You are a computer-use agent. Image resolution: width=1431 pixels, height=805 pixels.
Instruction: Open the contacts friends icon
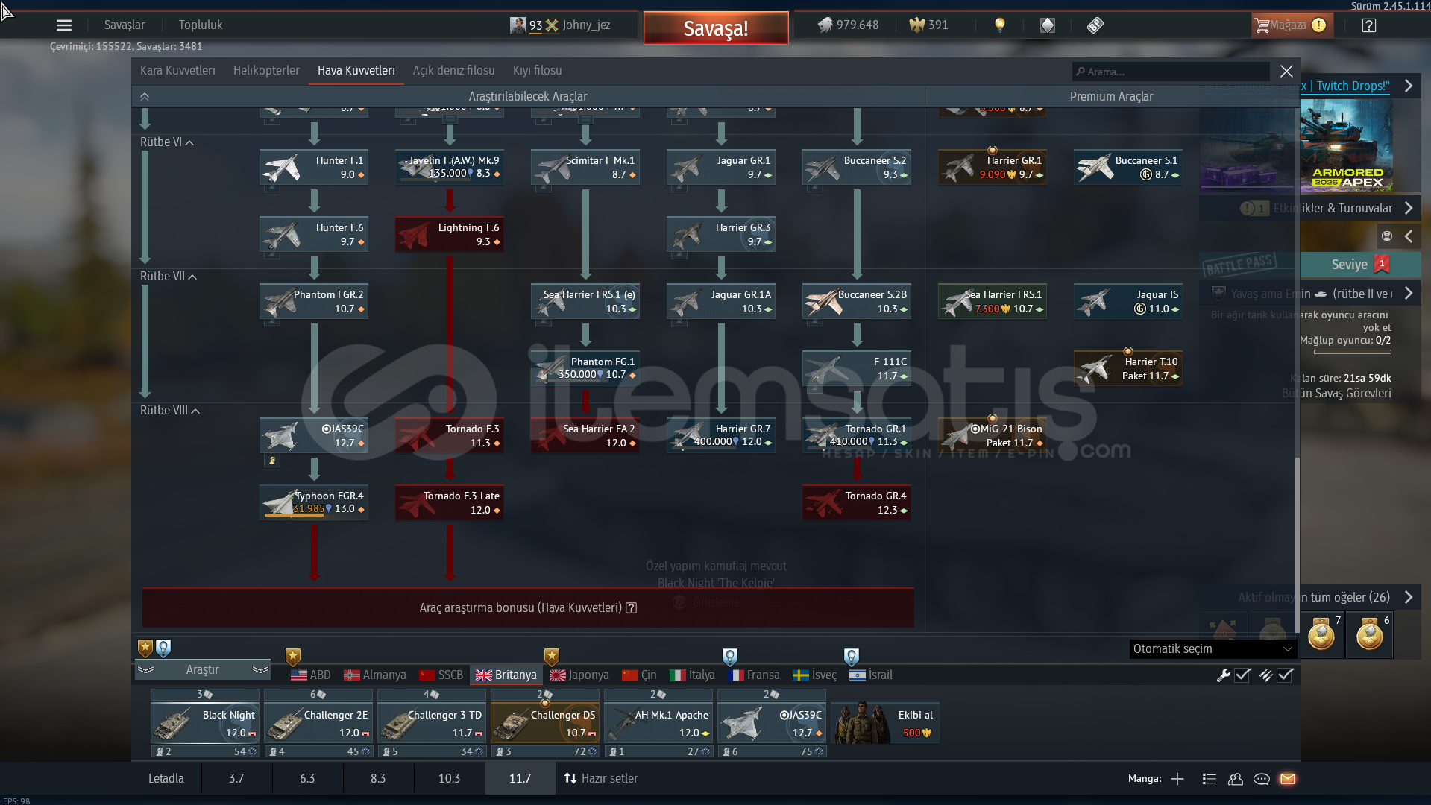(1236, 779)
